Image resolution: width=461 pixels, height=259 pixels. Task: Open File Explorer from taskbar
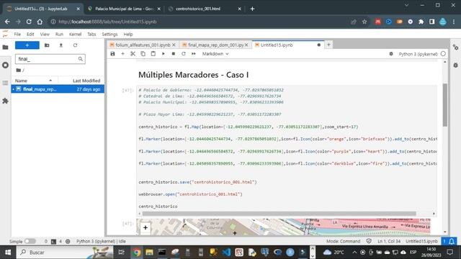click(x=149, y=253)
